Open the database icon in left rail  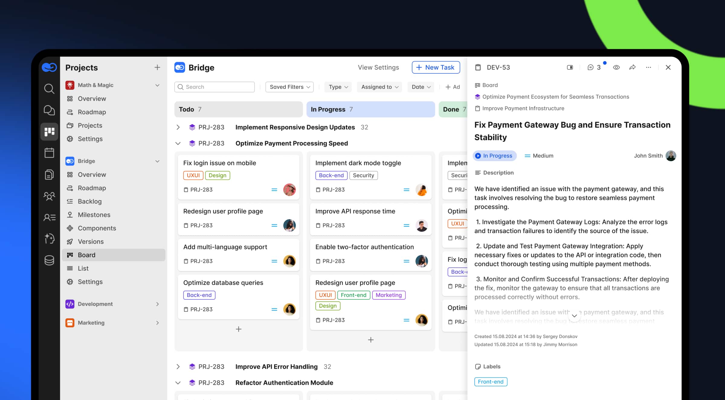[49, 260]
